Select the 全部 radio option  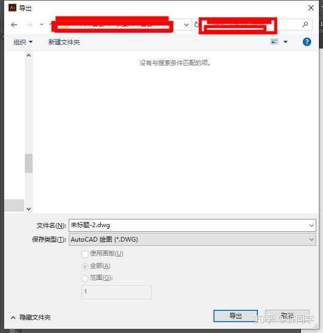click(x=85, y=266)
